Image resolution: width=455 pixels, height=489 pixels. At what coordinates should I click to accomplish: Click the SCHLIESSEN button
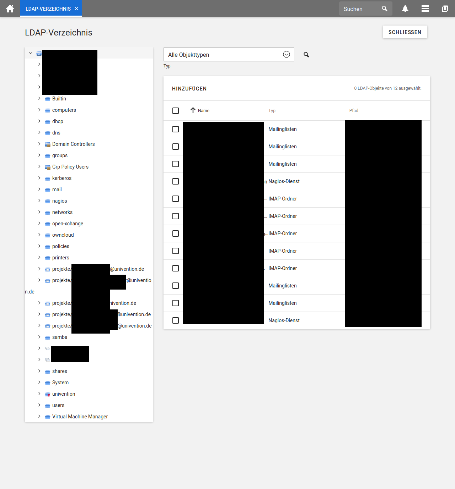[x=405, y=32]
